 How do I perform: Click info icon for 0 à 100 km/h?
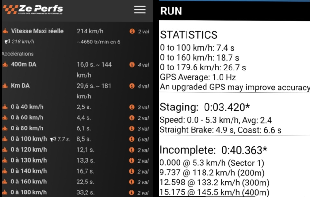[132, 139]
